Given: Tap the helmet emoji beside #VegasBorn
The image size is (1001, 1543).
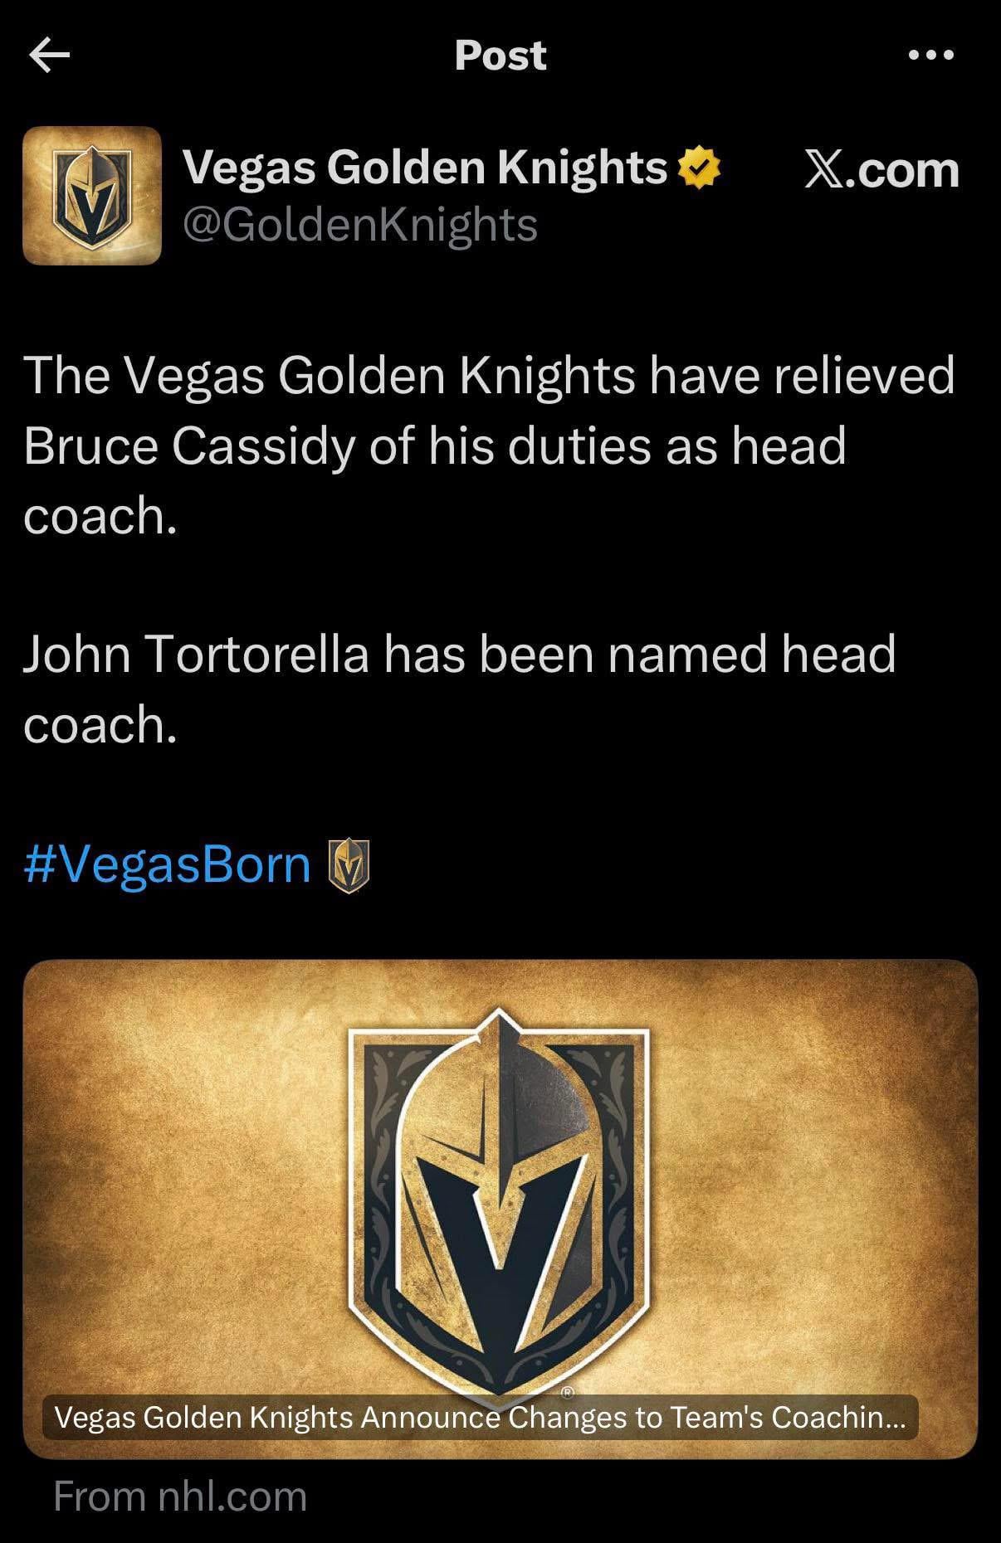Looking at the screenshot, I should coord(349,866).
